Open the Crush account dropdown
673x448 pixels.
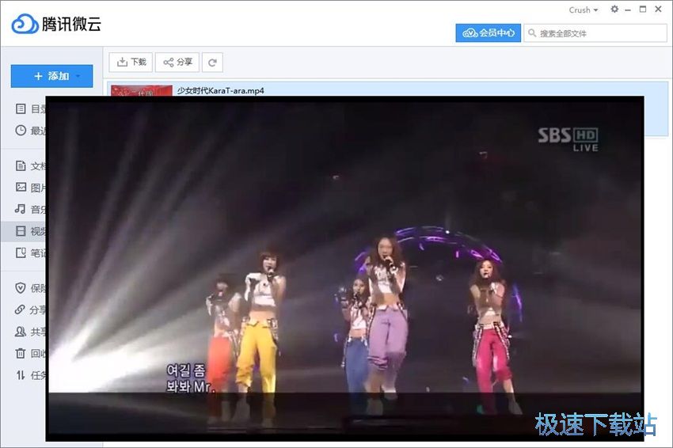pyautogui.click(x=584, y=9)
